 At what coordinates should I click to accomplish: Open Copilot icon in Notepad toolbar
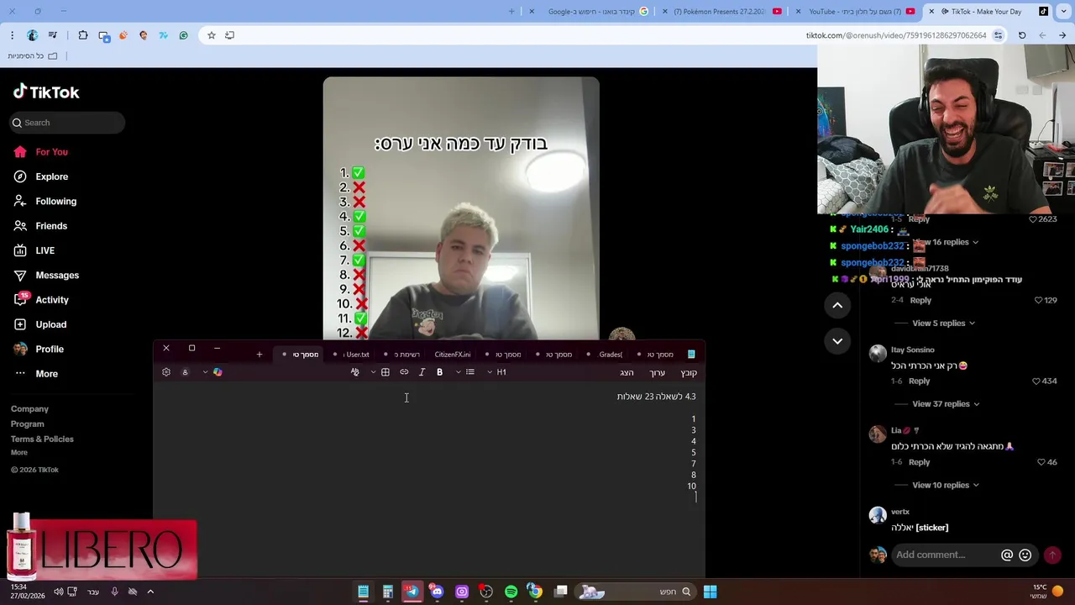click(218, 372)
